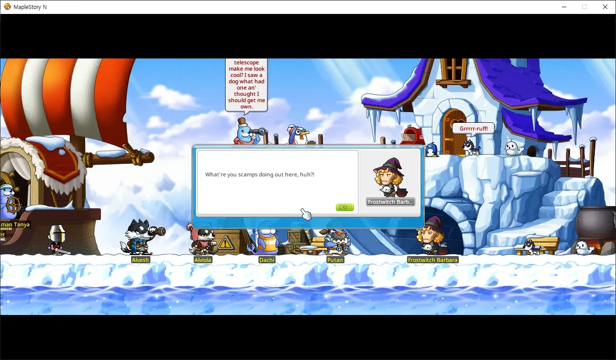The image size is (616, 360).
Task: Click the 'man Tanya' name label
Action: tap(15, 225)
